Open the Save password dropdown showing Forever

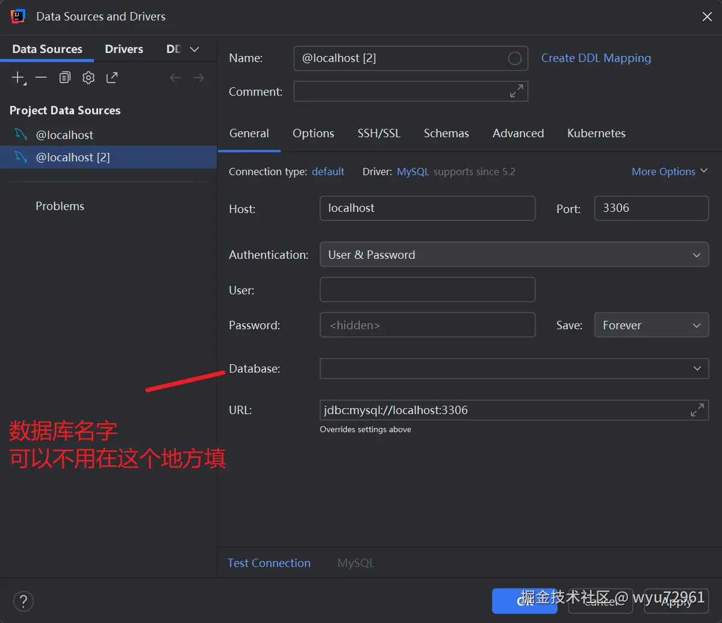point(651,325)
